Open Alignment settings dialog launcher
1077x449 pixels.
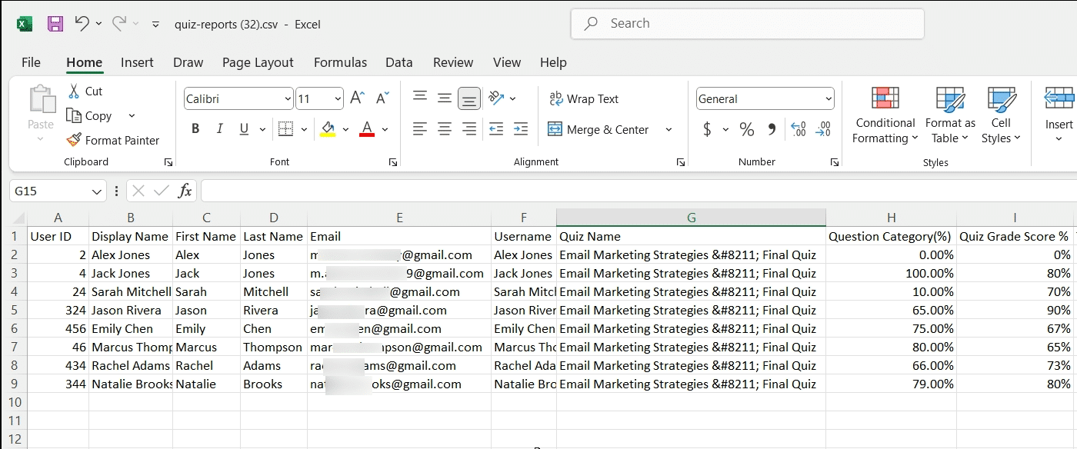tap(680, 162)
